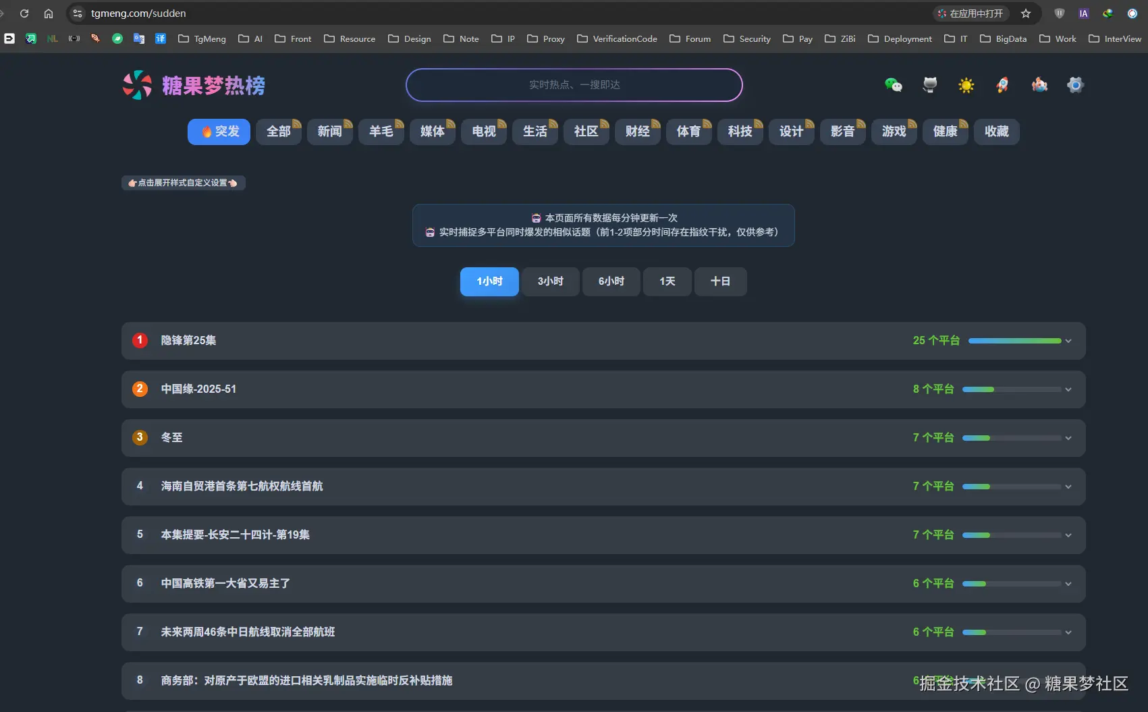
Task: Click the clownfish icon in the header
Action: (x=1039, y=84)
